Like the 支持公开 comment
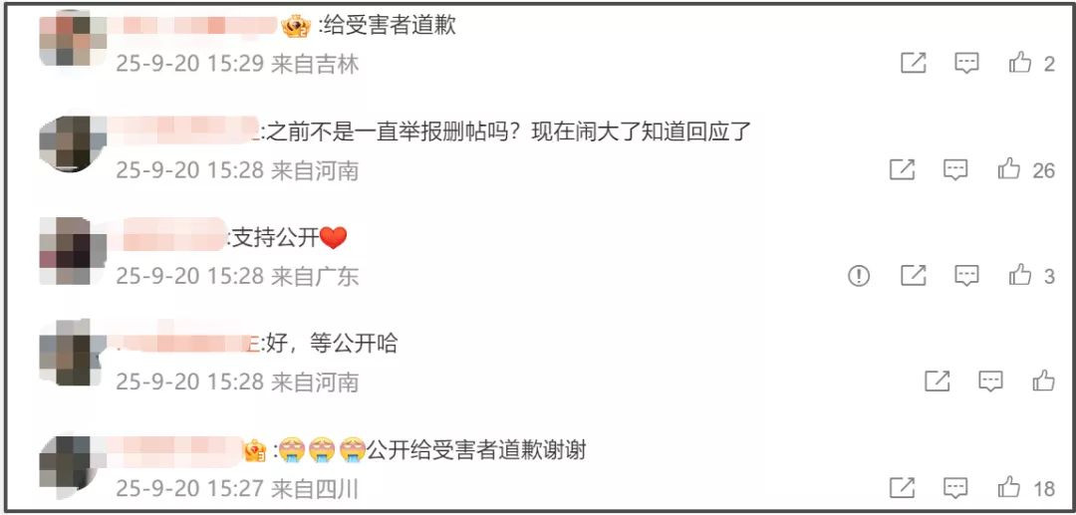Viewport: 1076px width, 515px height. pyautogui.click(x=1020, y=275)
